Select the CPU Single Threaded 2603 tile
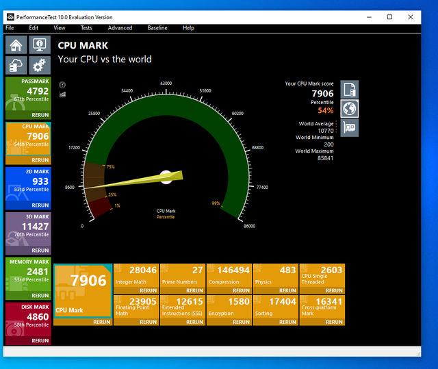Image resolution: width=438 pixels, height=369 pixels. click(x=322, y=275)
